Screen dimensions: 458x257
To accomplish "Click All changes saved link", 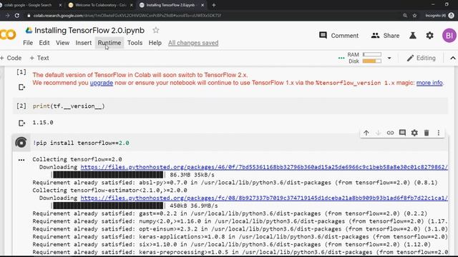I will pyautogui.click(x=193, y=43).
